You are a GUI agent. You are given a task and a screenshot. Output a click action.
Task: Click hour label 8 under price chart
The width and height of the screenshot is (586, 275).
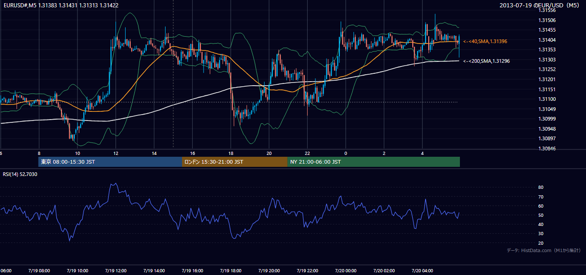(x=39, y=154)
